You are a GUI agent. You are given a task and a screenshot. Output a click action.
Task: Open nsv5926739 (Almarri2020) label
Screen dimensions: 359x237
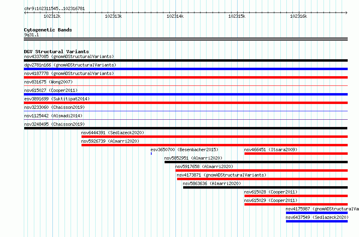110,141
